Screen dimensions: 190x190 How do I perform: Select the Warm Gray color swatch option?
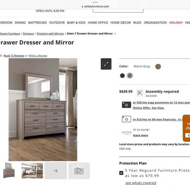(x=130, y=75)
